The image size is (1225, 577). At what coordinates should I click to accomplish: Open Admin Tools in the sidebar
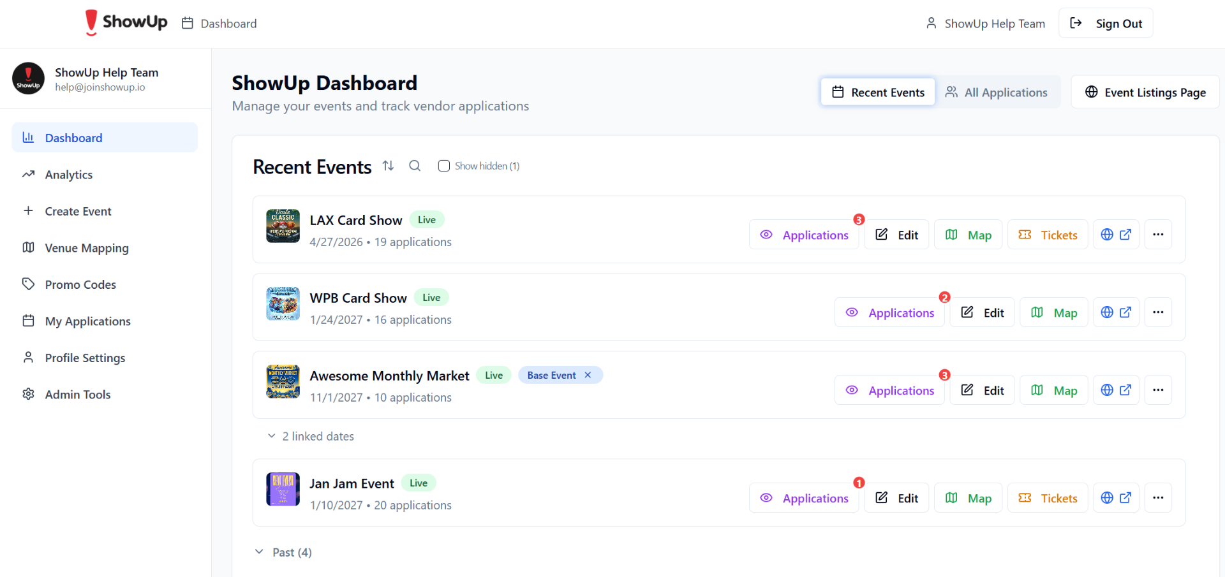(105, 395)
